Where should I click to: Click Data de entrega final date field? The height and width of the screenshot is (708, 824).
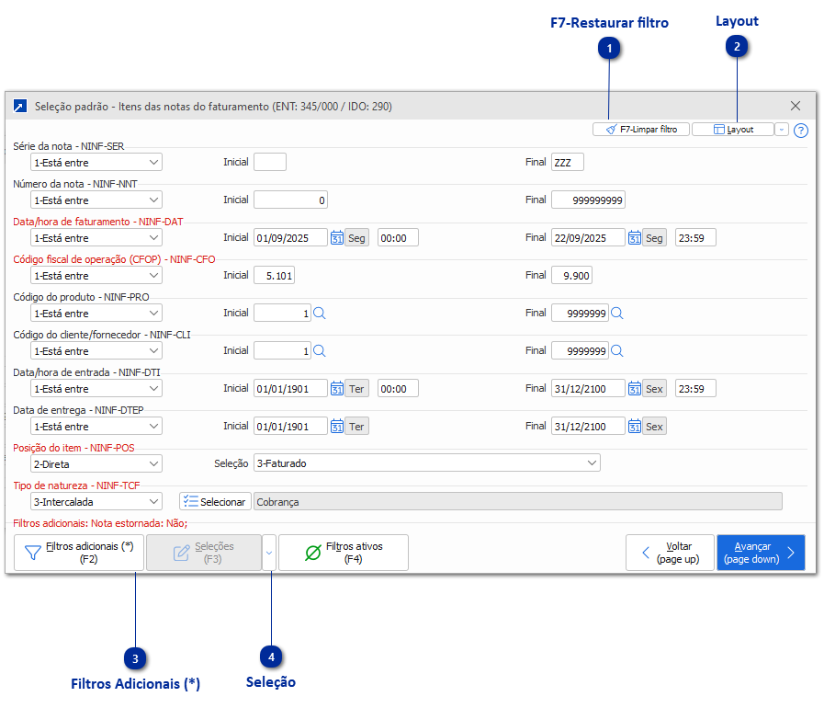(x=588, y=426)
